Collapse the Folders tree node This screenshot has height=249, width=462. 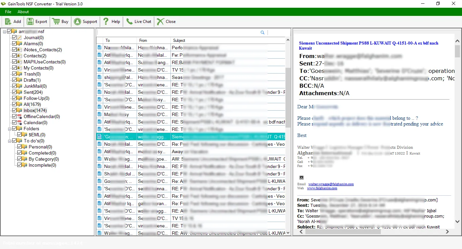9,129
